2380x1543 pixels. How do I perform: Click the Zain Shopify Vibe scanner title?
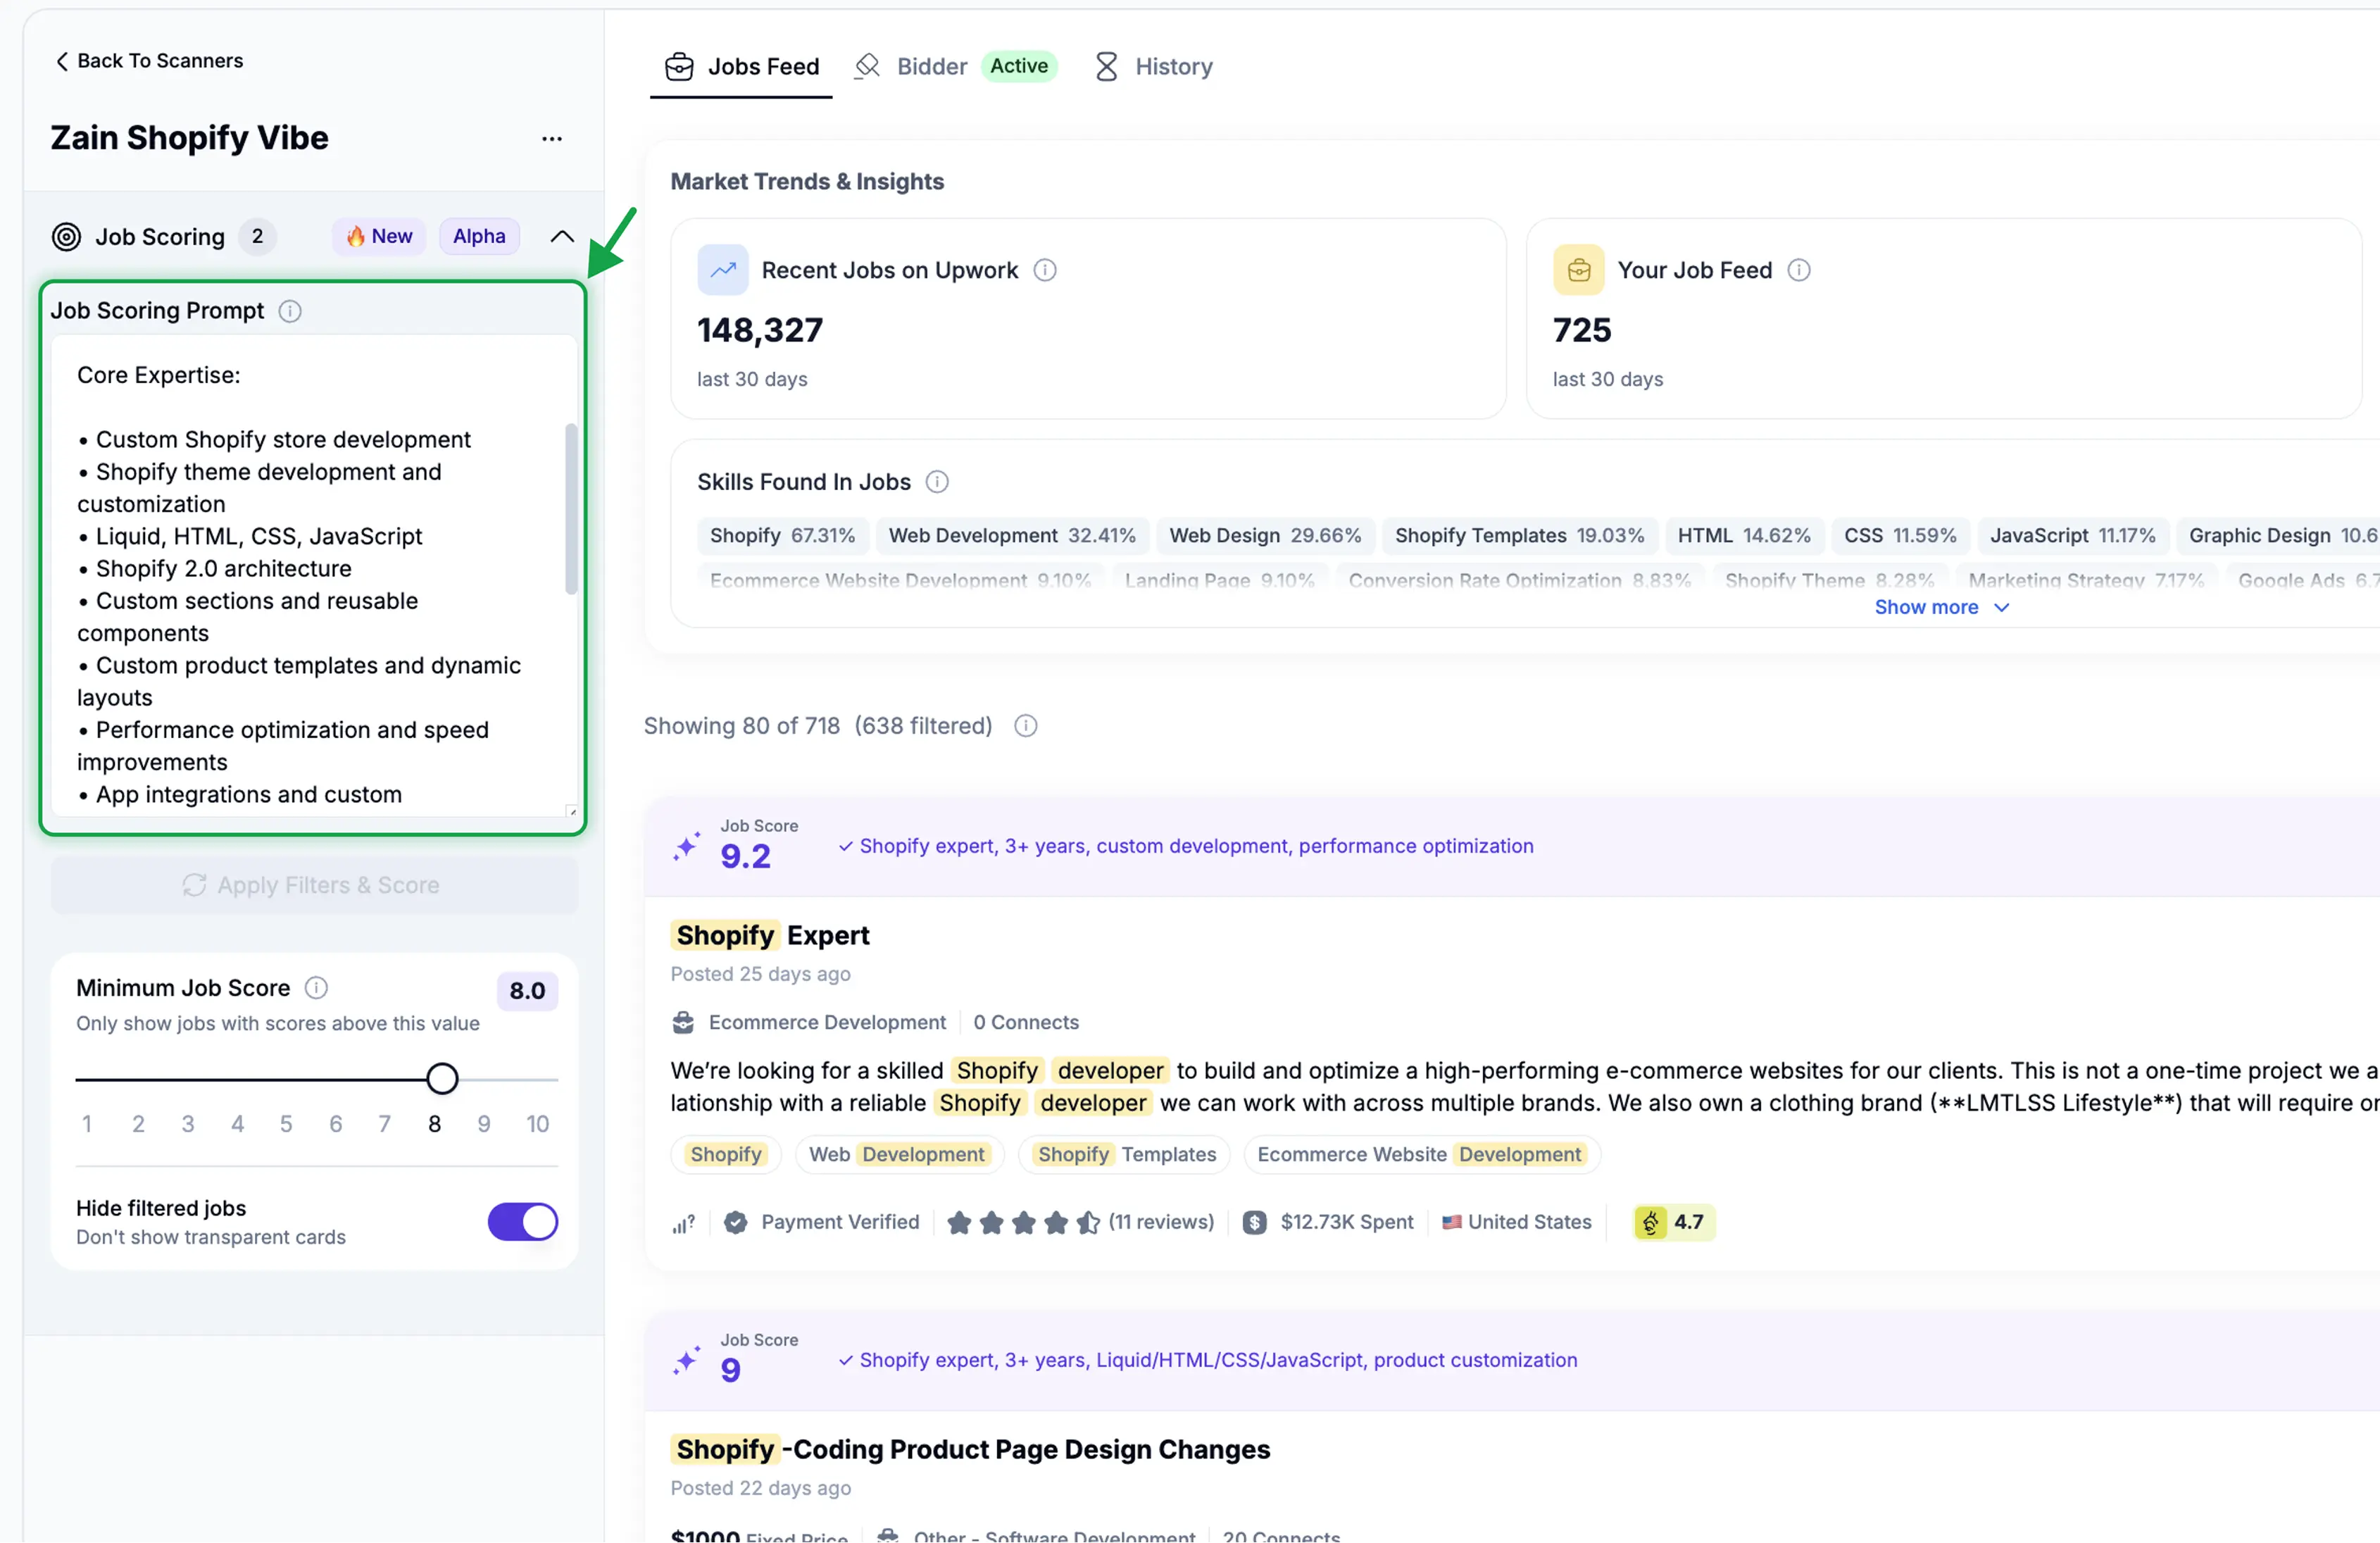click(x=189, y=138)
